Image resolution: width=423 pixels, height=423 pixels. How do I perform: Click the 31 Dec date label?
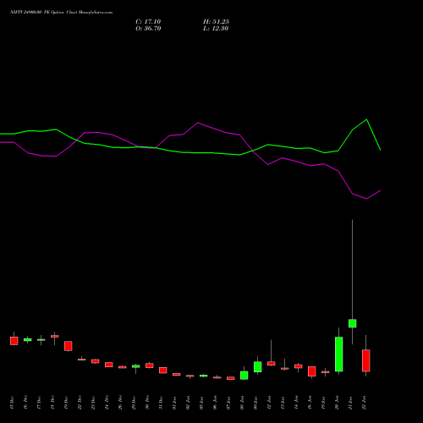(x=161, y=403)
